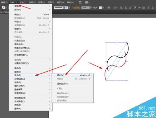Choose 创建裁切标记(C) menu item
The height and width of the screenshot is (118, 156).
[x=31, y=63]
